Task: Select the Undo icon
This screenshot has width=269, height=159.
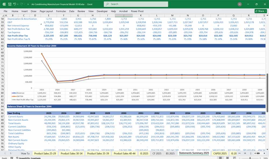Action: pyautogui.click(x=15, y=4)
